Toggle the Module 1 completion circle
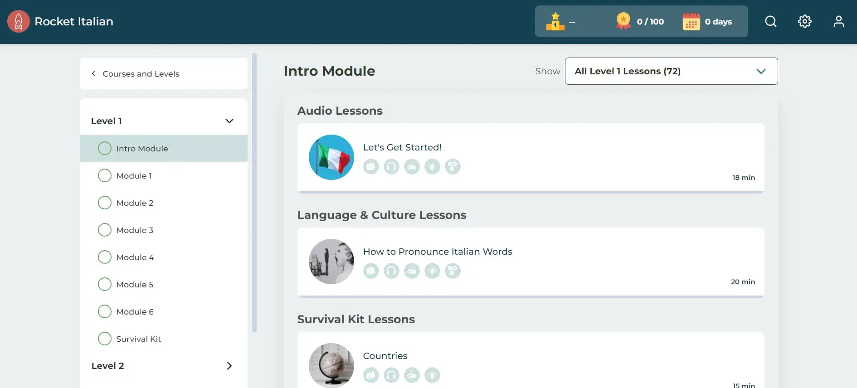 pyautogui.click(x=105, y=175)
